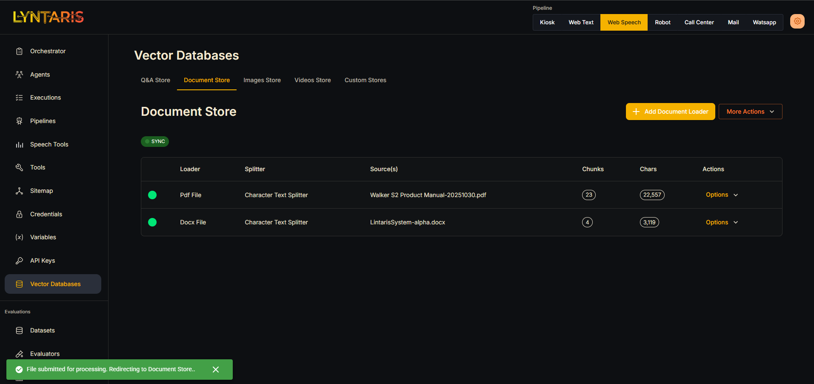This screenshot has height=384, width=814.
Task: Click the Agents people icon
Action: coord(19,75)
